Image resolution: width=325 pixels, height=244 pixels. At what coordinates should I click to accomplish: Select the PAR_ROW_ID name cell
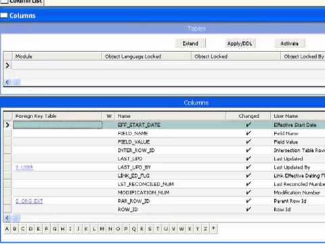click(x=170, y=201)
